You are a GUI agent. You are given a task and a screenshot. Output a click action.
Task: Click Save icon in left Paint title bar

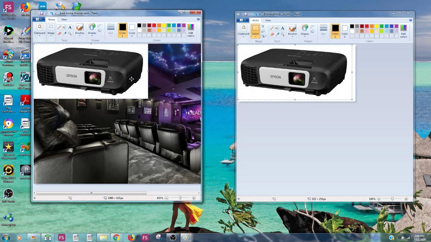(x=41, y=13)
